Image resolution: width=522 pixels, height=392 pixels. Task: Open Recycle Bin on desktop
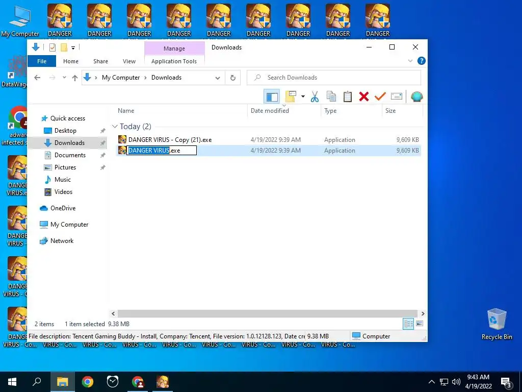[x=497, y=324]
